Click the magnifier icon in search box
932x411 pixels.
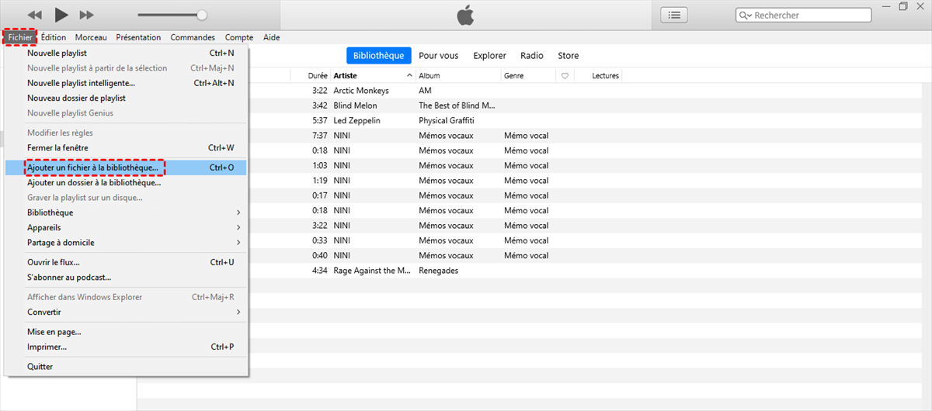[x=745, y=16]
